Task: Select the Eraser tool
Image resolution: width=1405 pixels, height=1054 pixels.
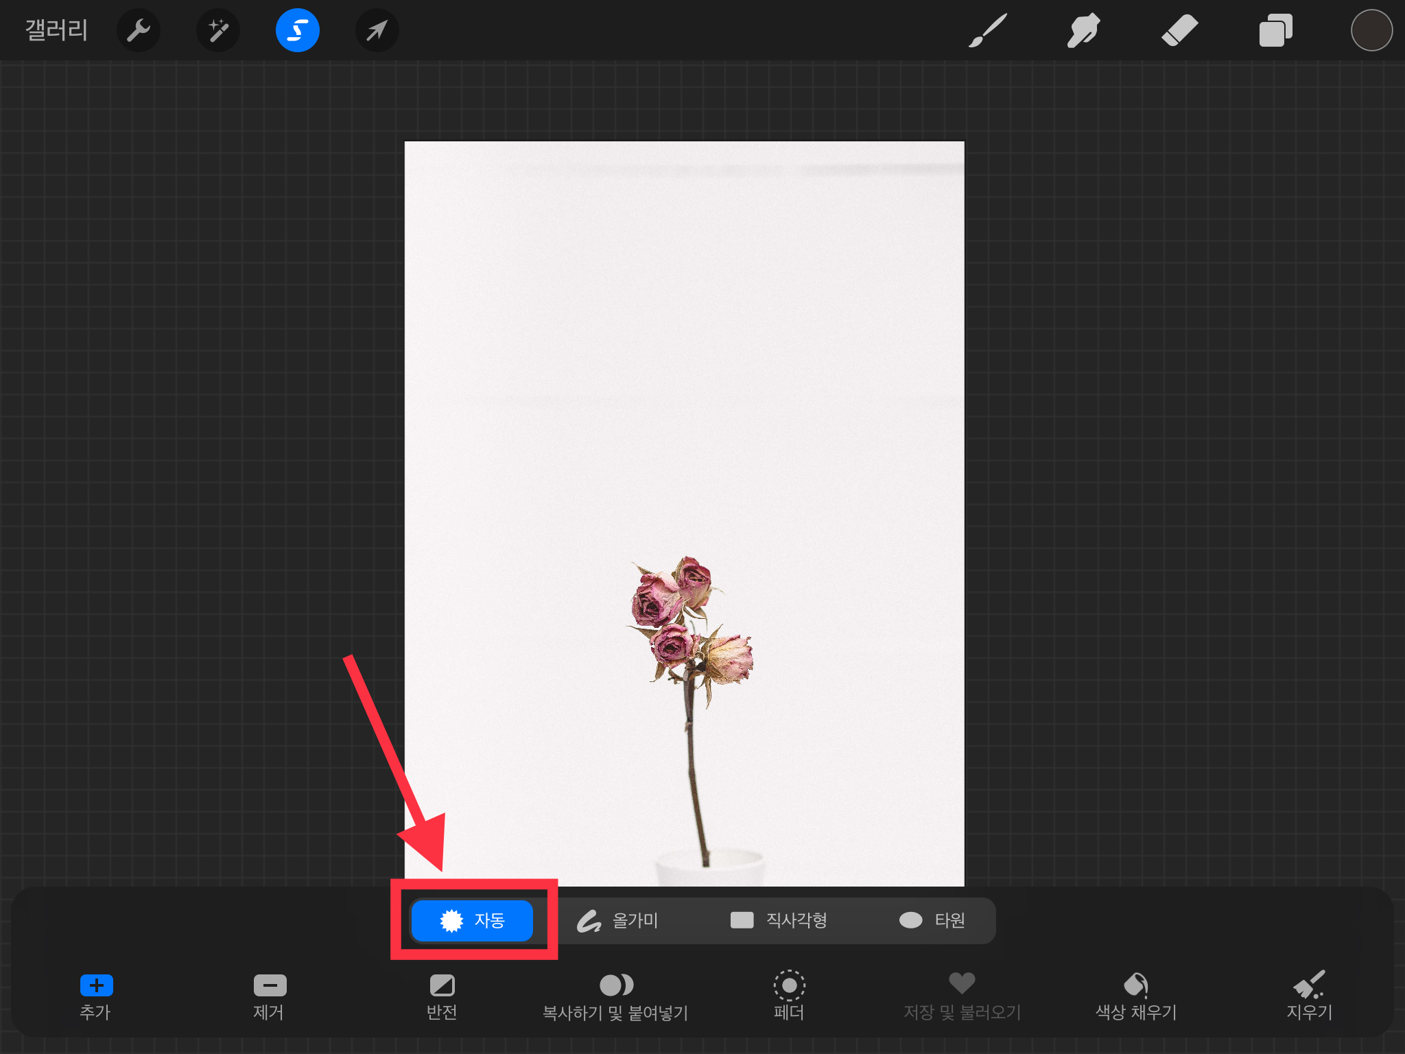Action: point(1179,30)
